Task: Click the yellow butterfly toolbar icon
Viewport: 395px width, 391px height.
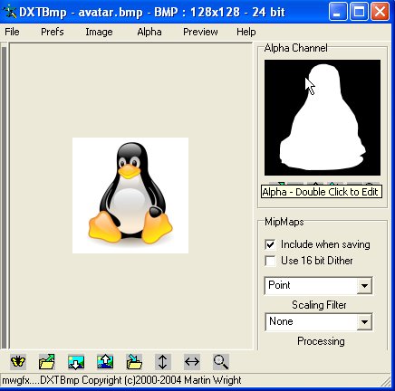Action: coord(18,361)
